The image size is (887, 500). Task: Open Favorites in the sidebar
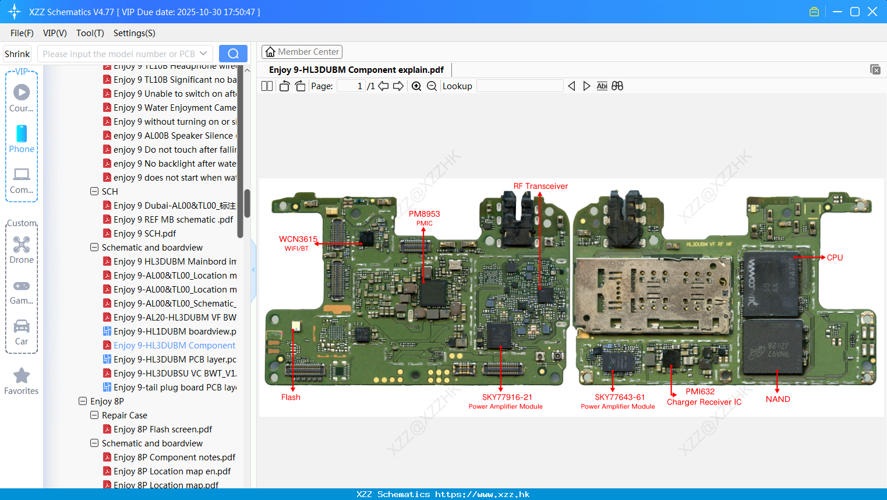[22, 382]
